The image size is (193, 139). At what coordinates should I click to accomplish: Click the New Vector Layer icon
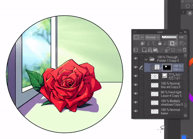(150, 50)
